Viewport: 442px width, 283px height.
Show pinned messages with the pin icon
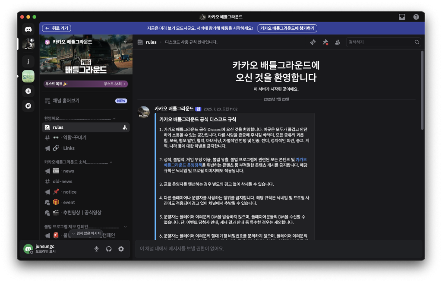click(325, 42)
